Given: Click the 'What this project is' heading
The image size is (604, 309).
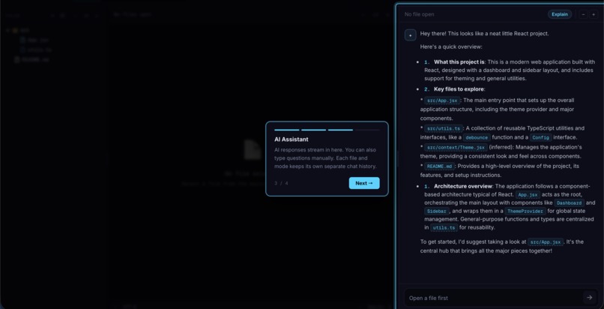Looking at the screenshot, I should [459, 62].
